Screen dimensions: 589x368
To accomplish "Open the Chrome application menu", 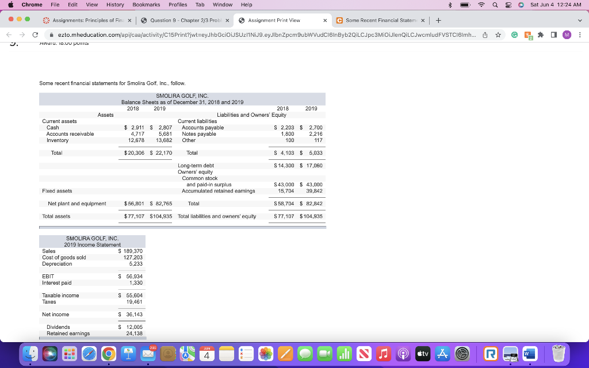I will tap(32, 5).
